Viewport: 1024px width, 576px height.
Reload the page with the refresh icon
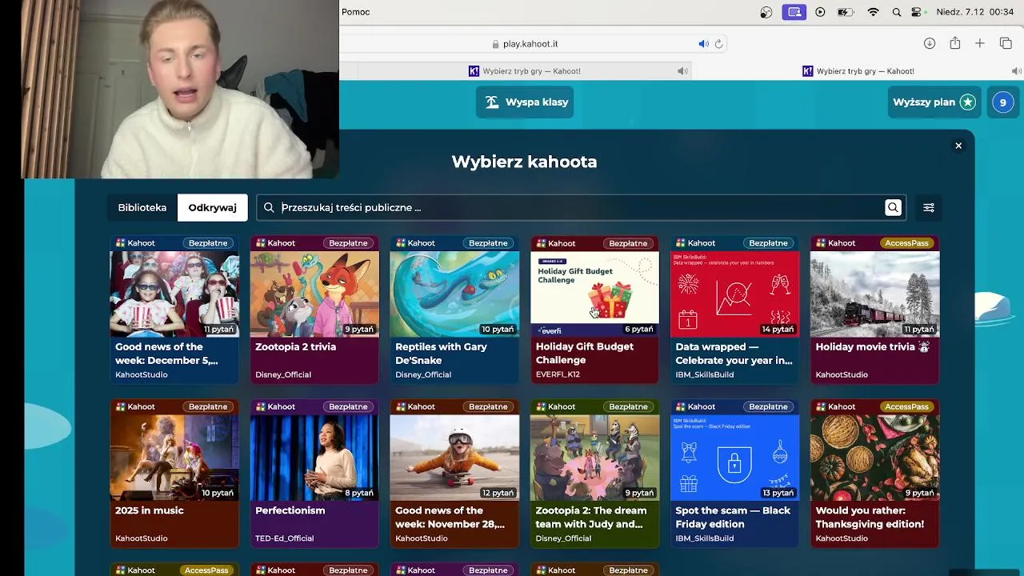point(718,44)
